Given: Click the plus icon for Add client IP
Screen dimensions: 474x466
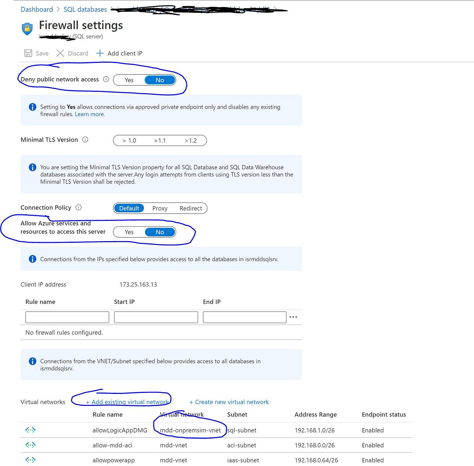Looking at the screenshot, I should pos(100,53).
